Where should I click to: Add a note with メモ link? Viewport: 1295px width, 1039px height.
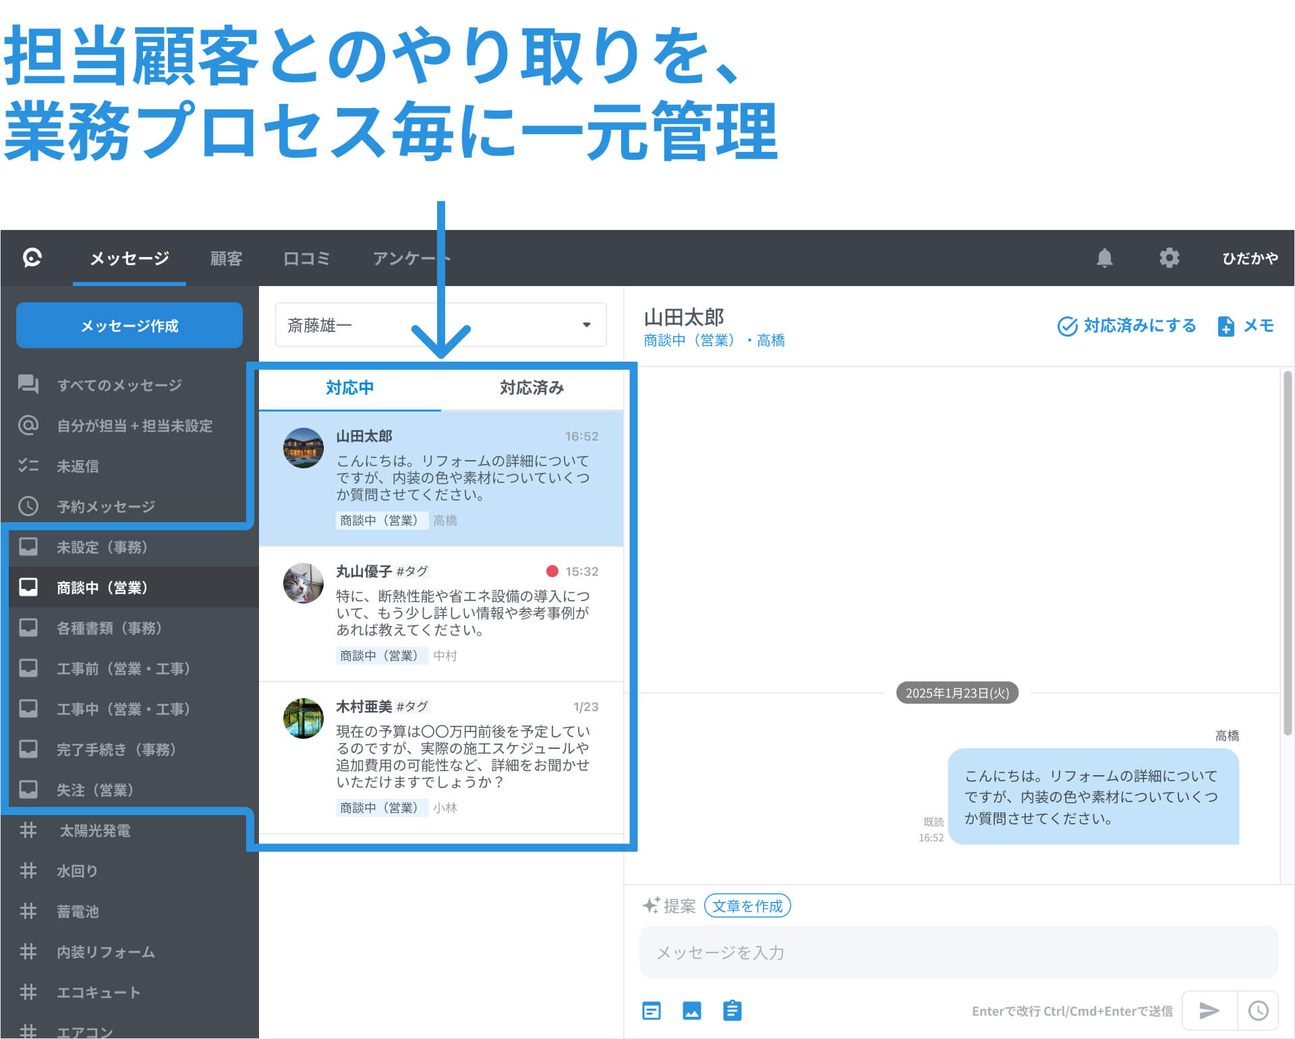(1246, 326)
